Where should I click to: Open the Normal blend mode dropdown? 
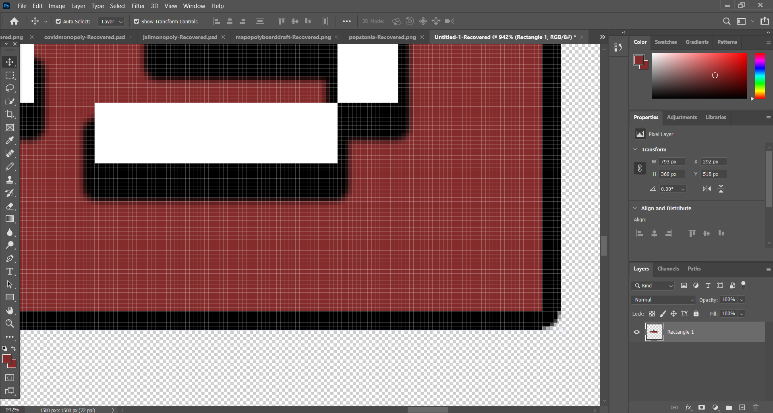pyautogui.click(x=663, y=299)
